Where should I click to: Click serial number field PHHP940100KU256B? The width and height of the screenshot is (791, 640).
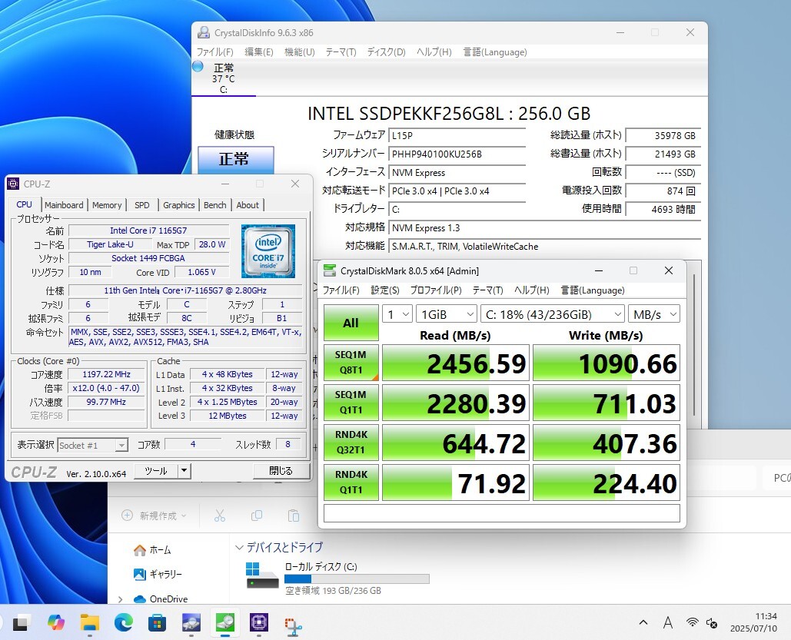457,154
